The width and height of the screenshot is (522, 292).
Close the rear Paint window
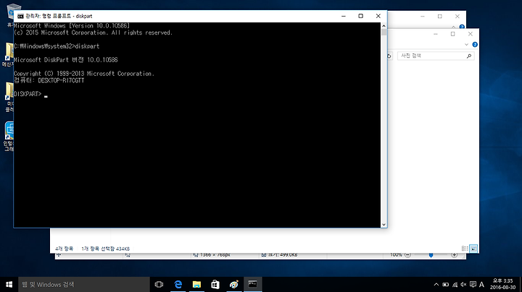click(457, 16)
